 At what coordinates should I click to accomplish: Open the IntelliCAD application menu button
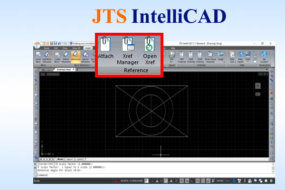(37, 46)
